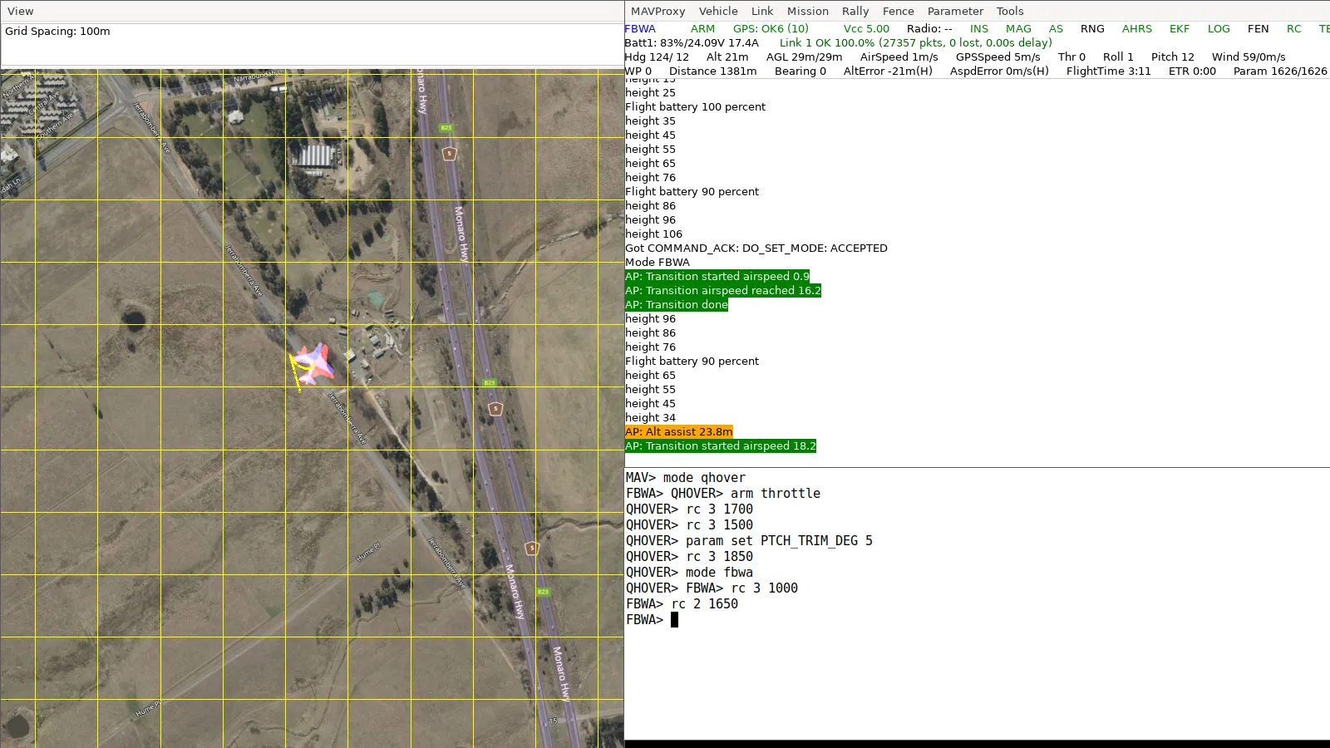Click the FEN status indicator
Viewport: 1330px width, 748px height.
(x=1258, y=28)
